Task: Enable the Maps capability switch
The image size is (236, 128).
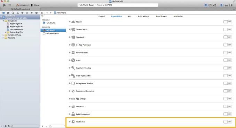Action: coord(228,60)
